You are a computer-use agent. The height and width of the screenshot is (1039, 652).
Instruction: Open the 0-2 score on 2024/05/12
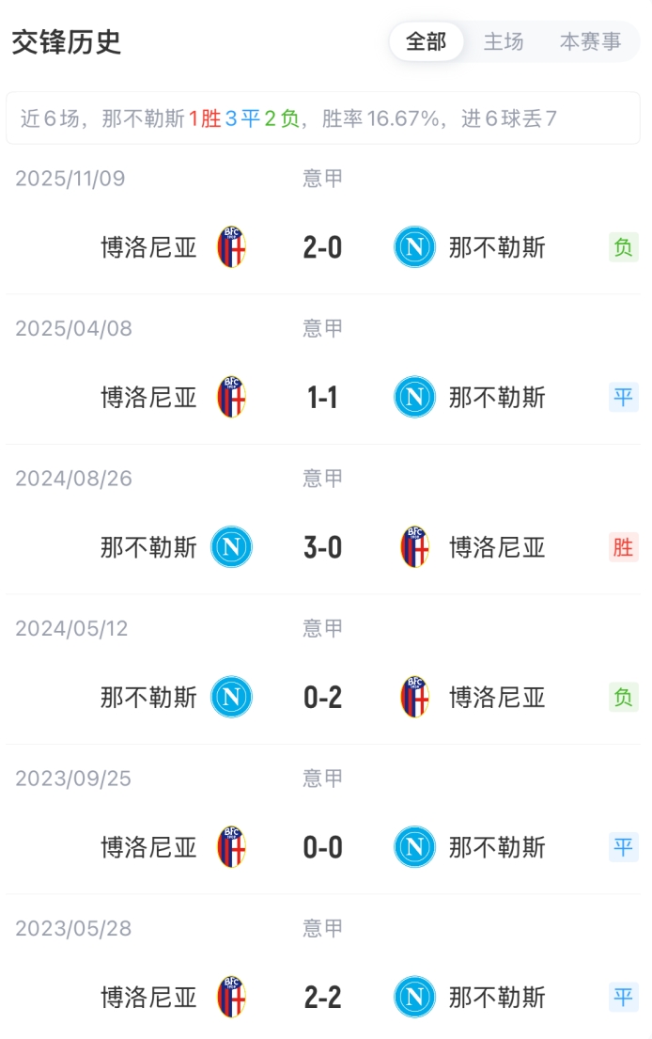tap(322, 697)
